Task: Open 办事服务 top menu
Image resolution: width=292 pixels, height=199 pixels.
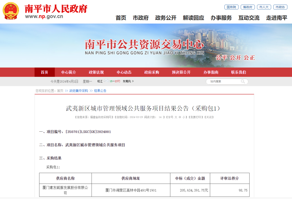Action: click(x=221, y=18)
